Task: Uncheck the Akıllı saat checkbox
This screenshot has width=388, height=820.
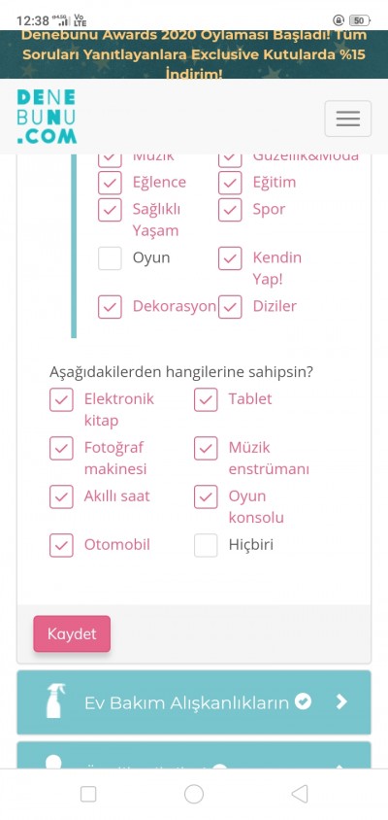Action: (61, 496)
